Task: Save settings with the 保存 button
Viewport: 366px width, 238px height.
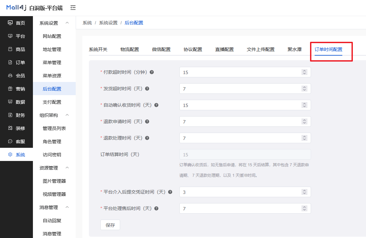Action: click(x=110, y=225)
